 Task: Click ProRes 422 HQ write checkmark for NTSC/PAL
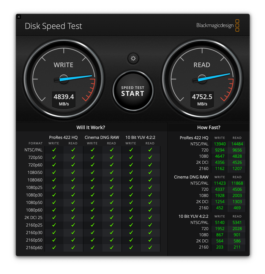(x=54, y=150)
